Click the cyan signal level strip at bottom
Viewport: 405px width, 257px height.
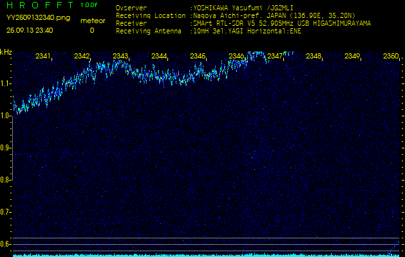click(202, 254)
